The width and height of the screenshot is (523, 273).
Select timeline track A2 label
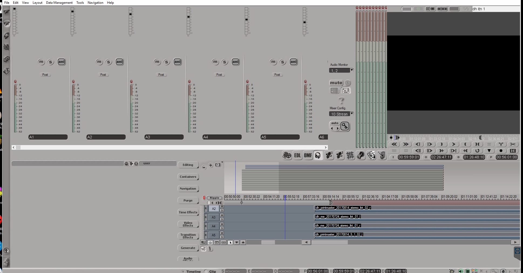pos(214,209)
